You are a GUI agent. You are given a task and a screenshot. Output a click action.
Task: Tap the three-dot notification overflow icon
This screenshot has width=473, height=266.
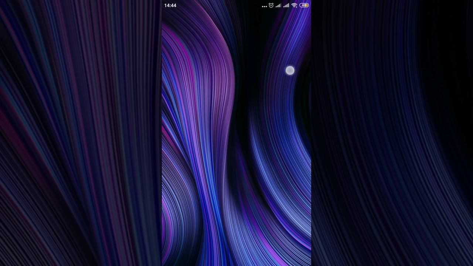tap(264, 6)
